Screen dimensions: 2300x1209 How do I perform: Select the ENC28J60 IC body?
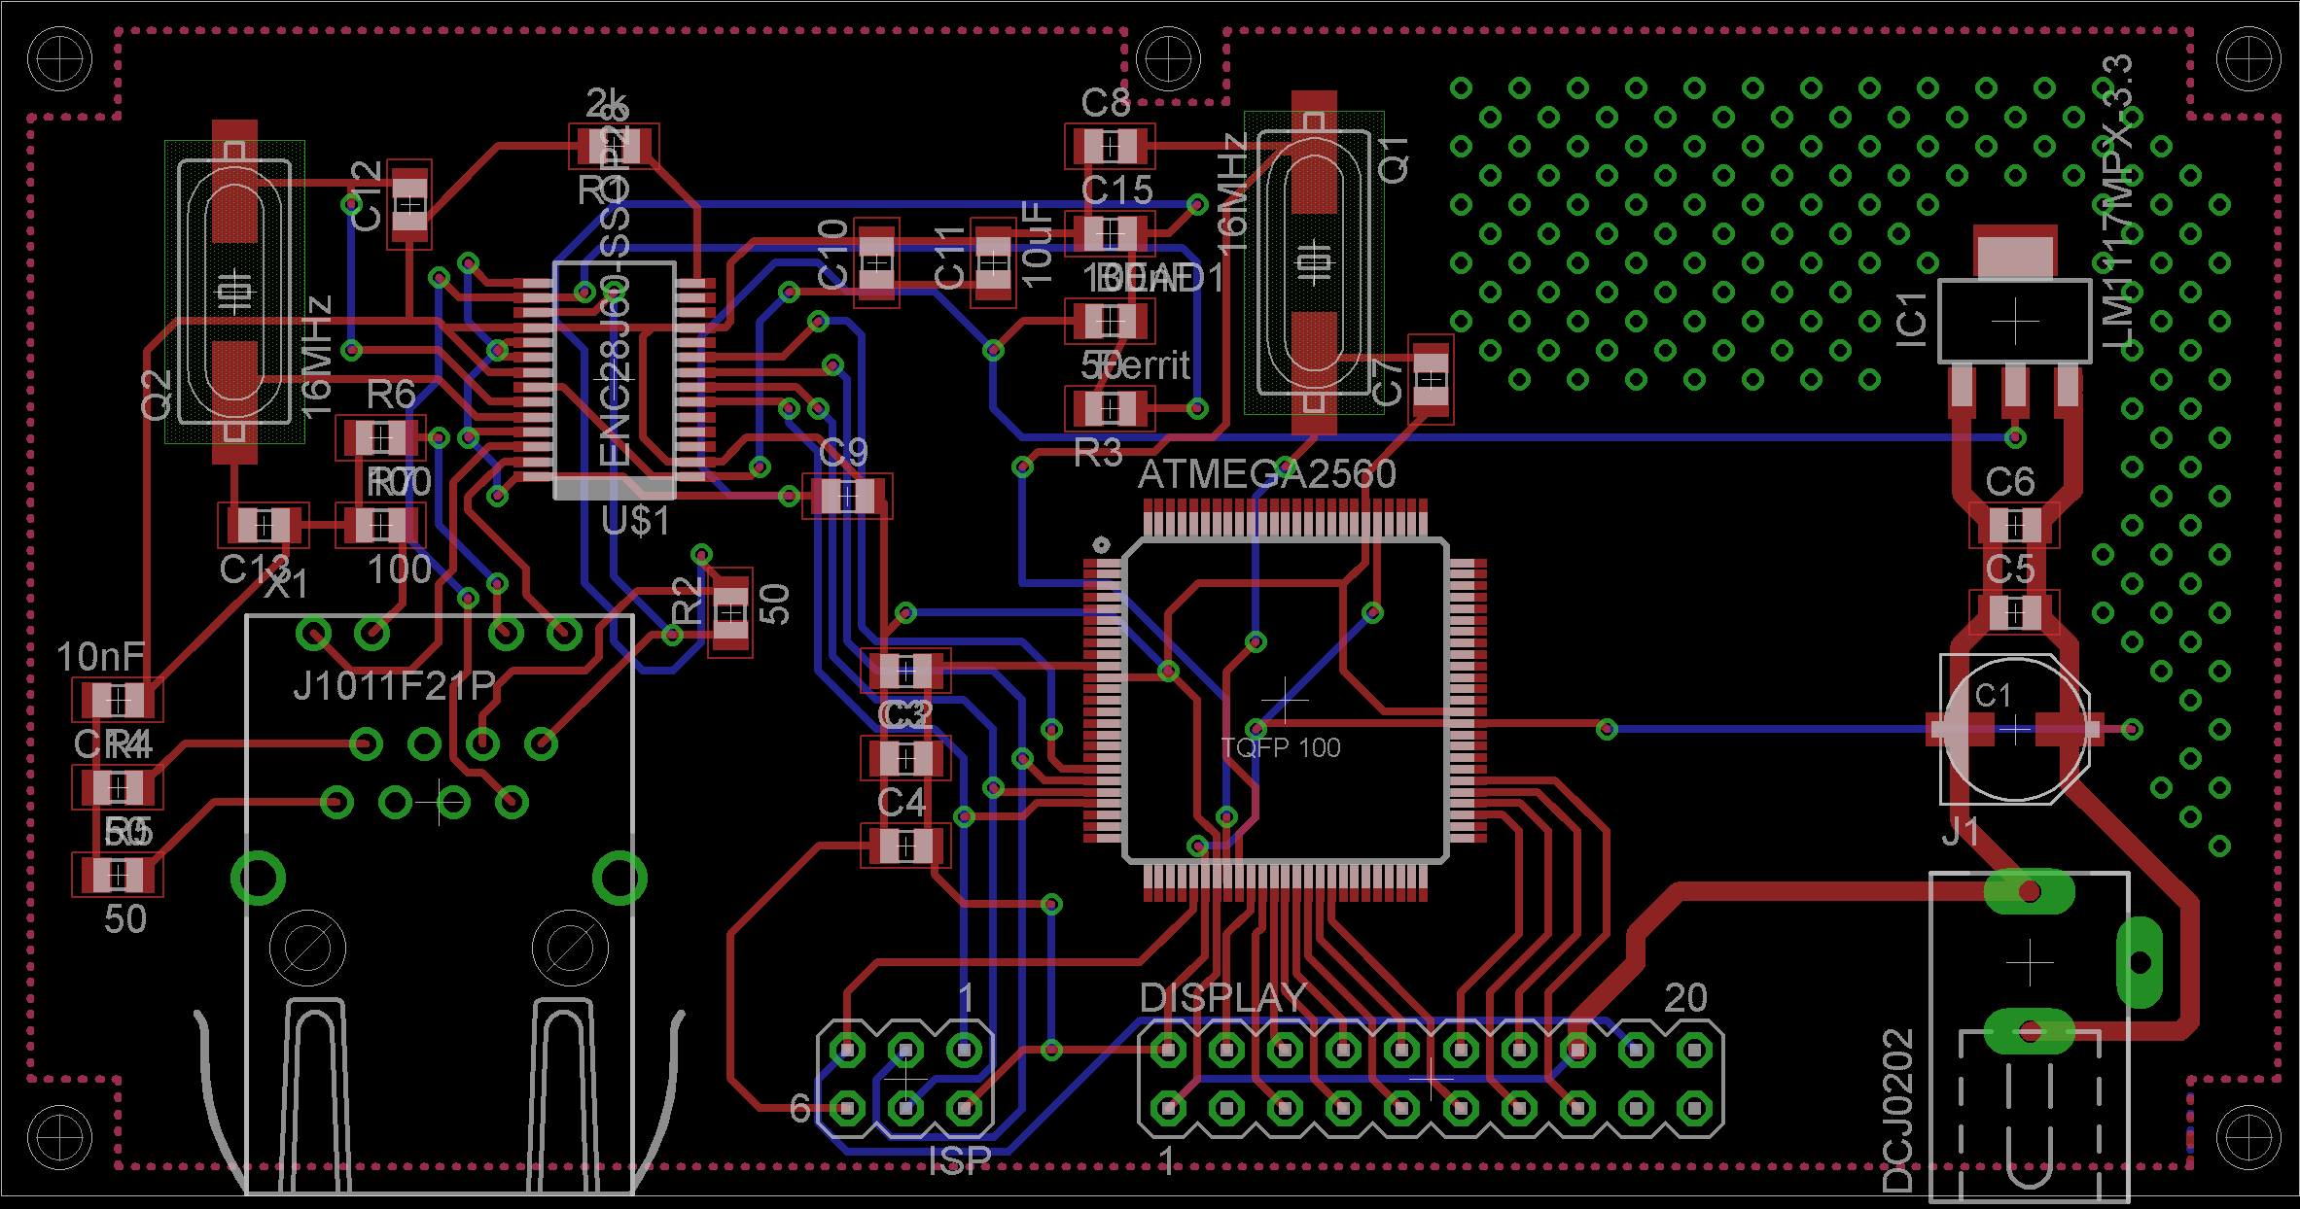pos(615,379)
